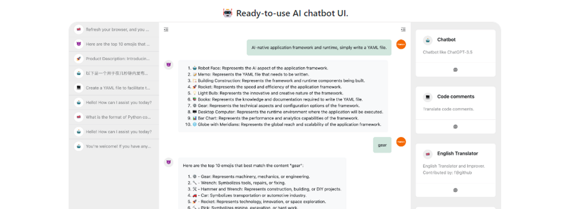Image resolution: width=565 pixels, height=209 pixels.
Task: Select the Chatbot card title
Action: pyautogui.click(x=446, y=40)
